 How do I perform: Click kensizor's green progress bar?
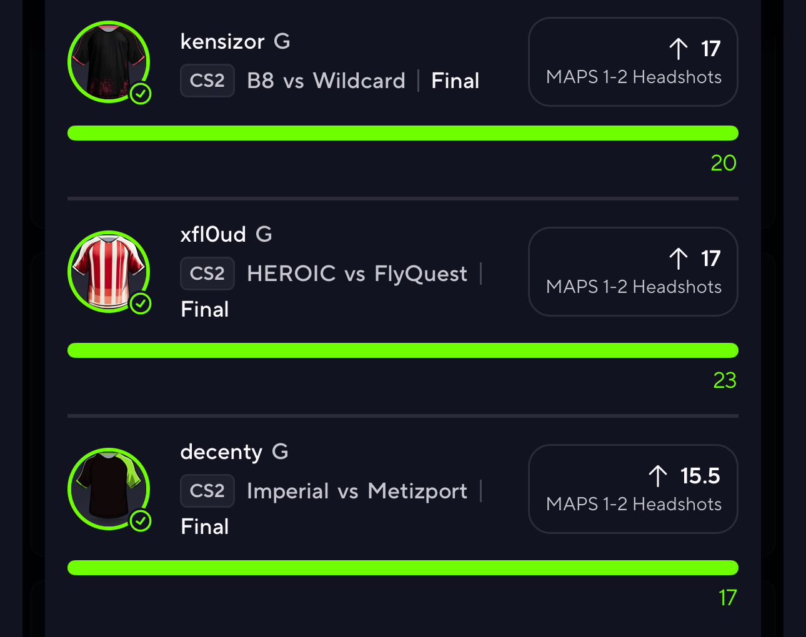point(403,133)
